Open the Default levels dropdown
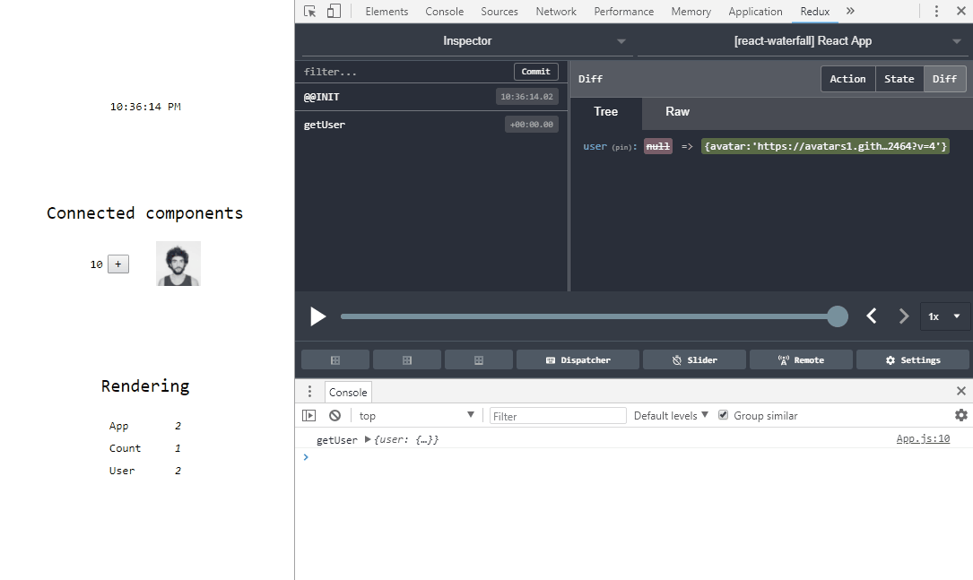Viewport: 973px width, 580px height. [671, 416]
